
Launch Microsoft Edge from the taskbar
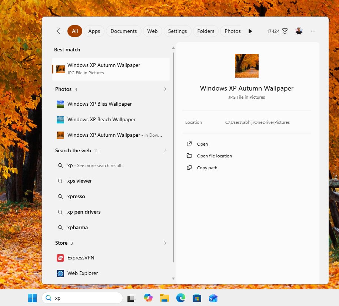tap(181, 298)
